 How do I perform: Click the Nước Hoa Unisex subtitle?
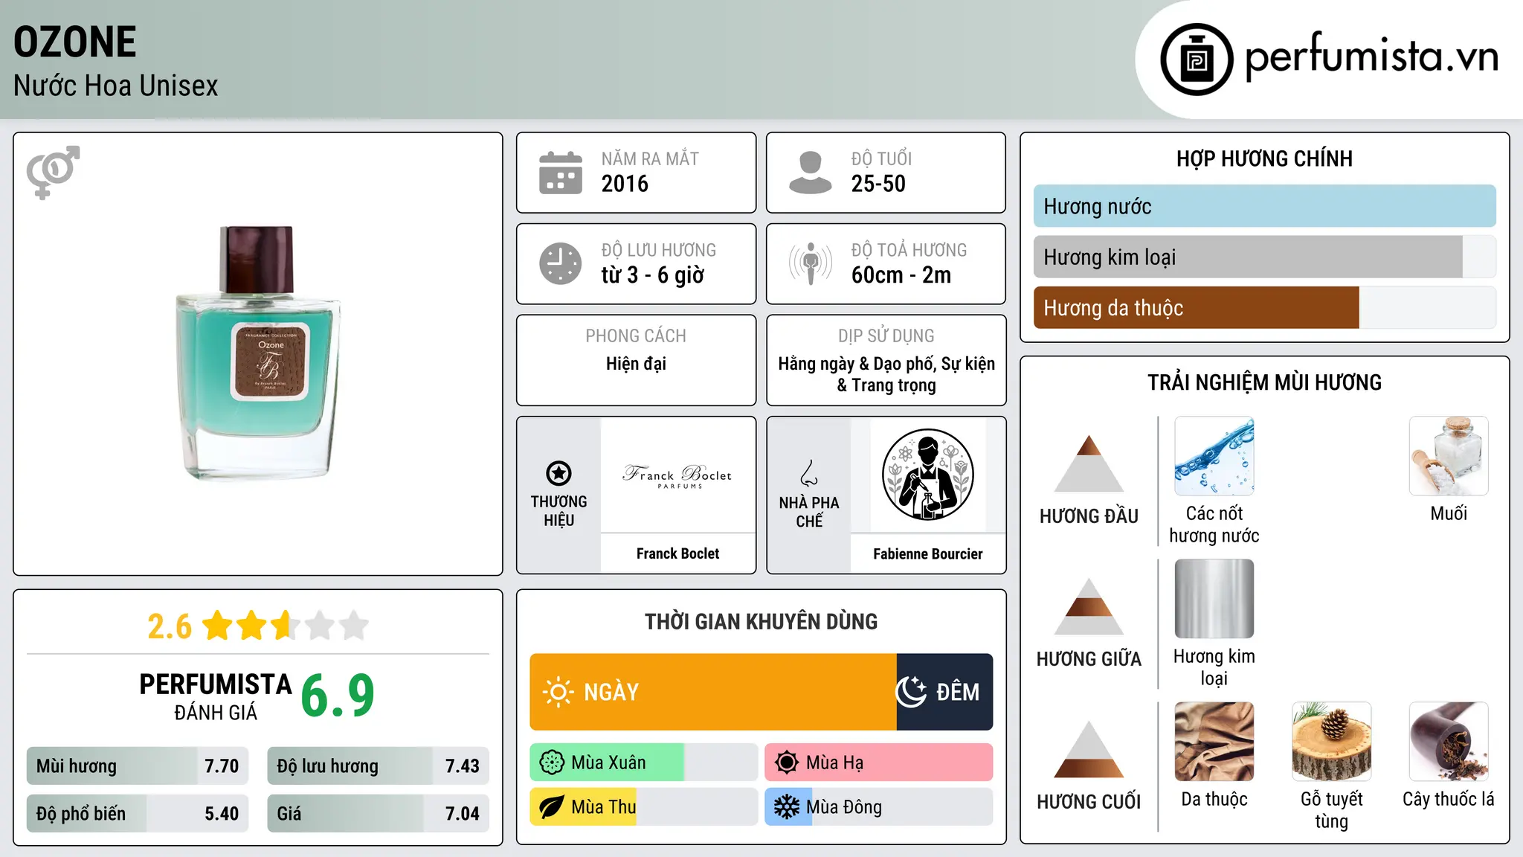point(116,86)
